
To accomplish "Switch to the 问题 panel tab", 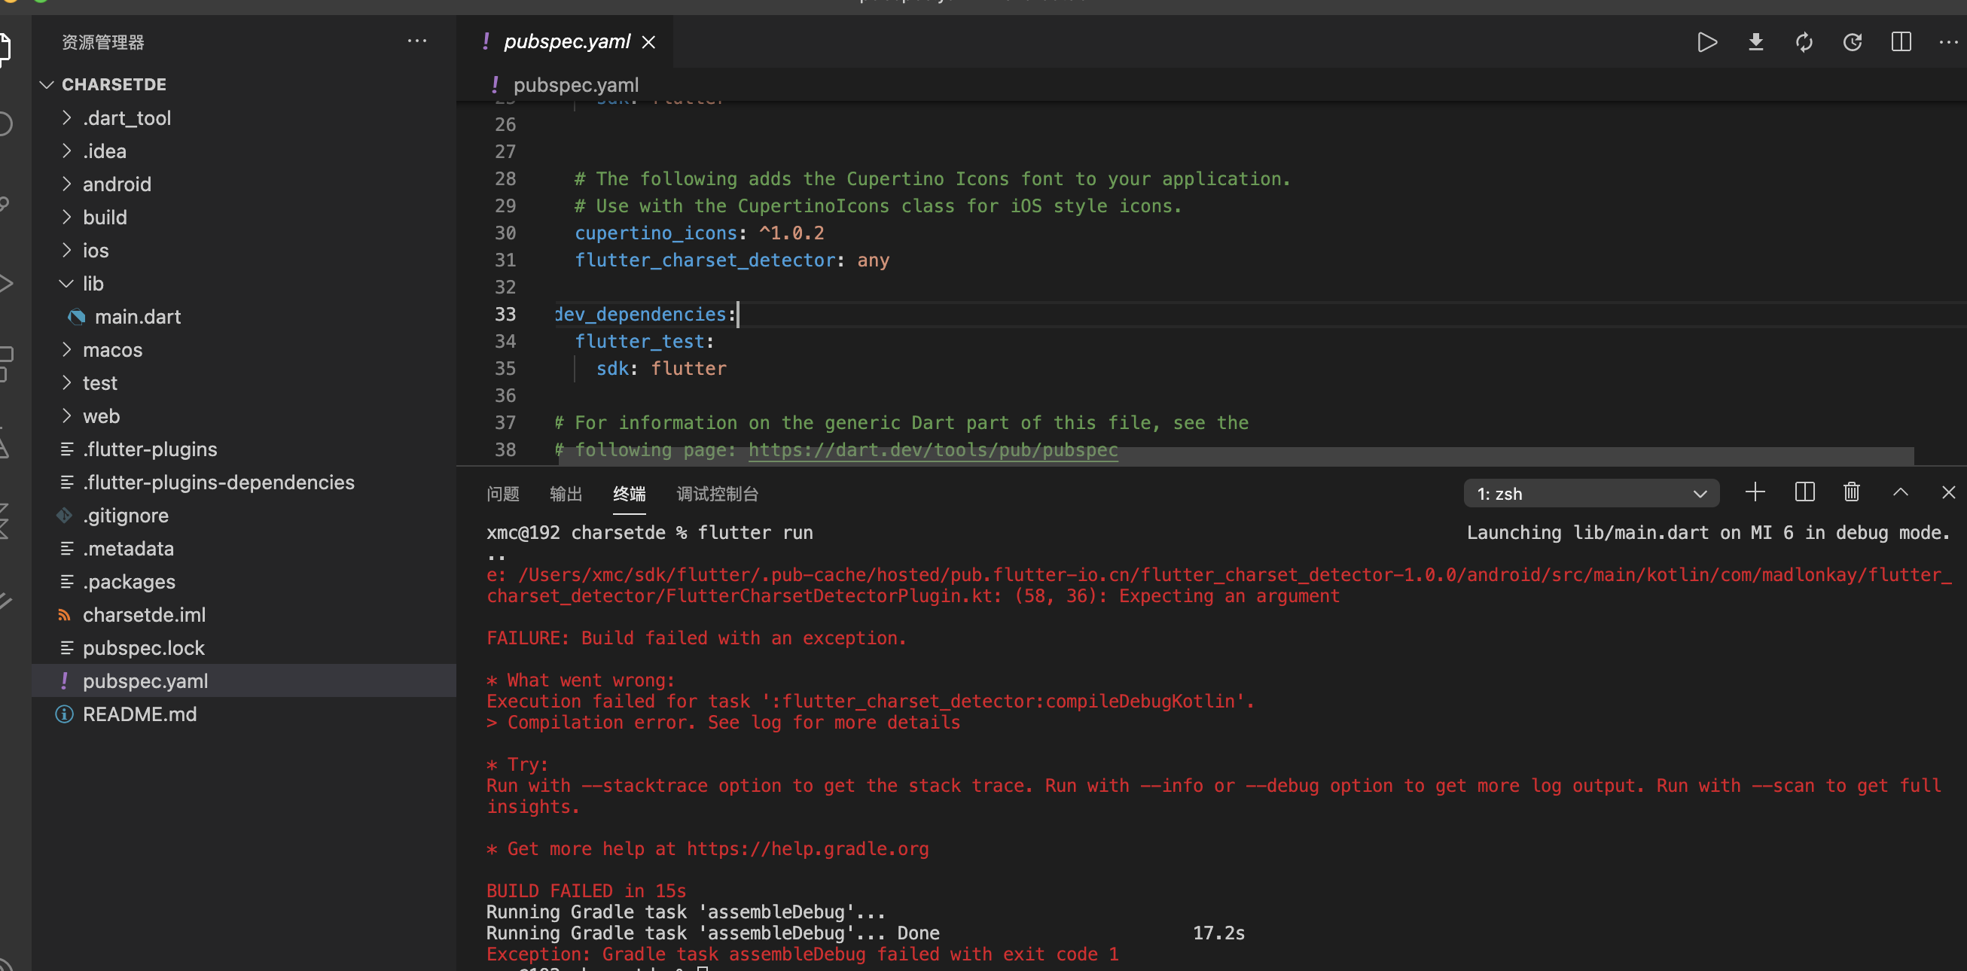I will 502,494.
